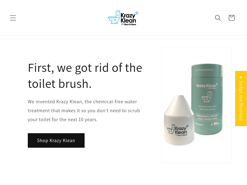Click the toilet icon in header logo
Viewport: 247px width, 185px height.
[x=114, y=17]
